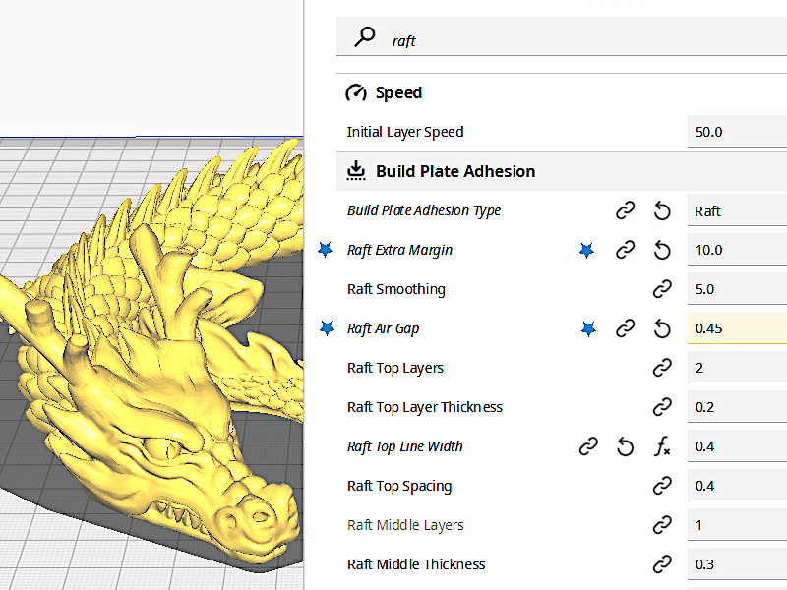Collapse the Build Plate Adhesion section
This screenshot has width=787, height=590.
pyautogui.click(x=562, y=171)
